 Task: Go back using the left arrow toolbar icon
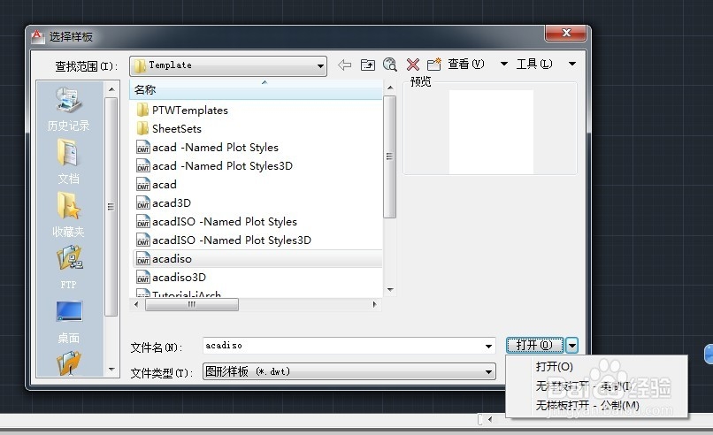click(x=345, y=65)
